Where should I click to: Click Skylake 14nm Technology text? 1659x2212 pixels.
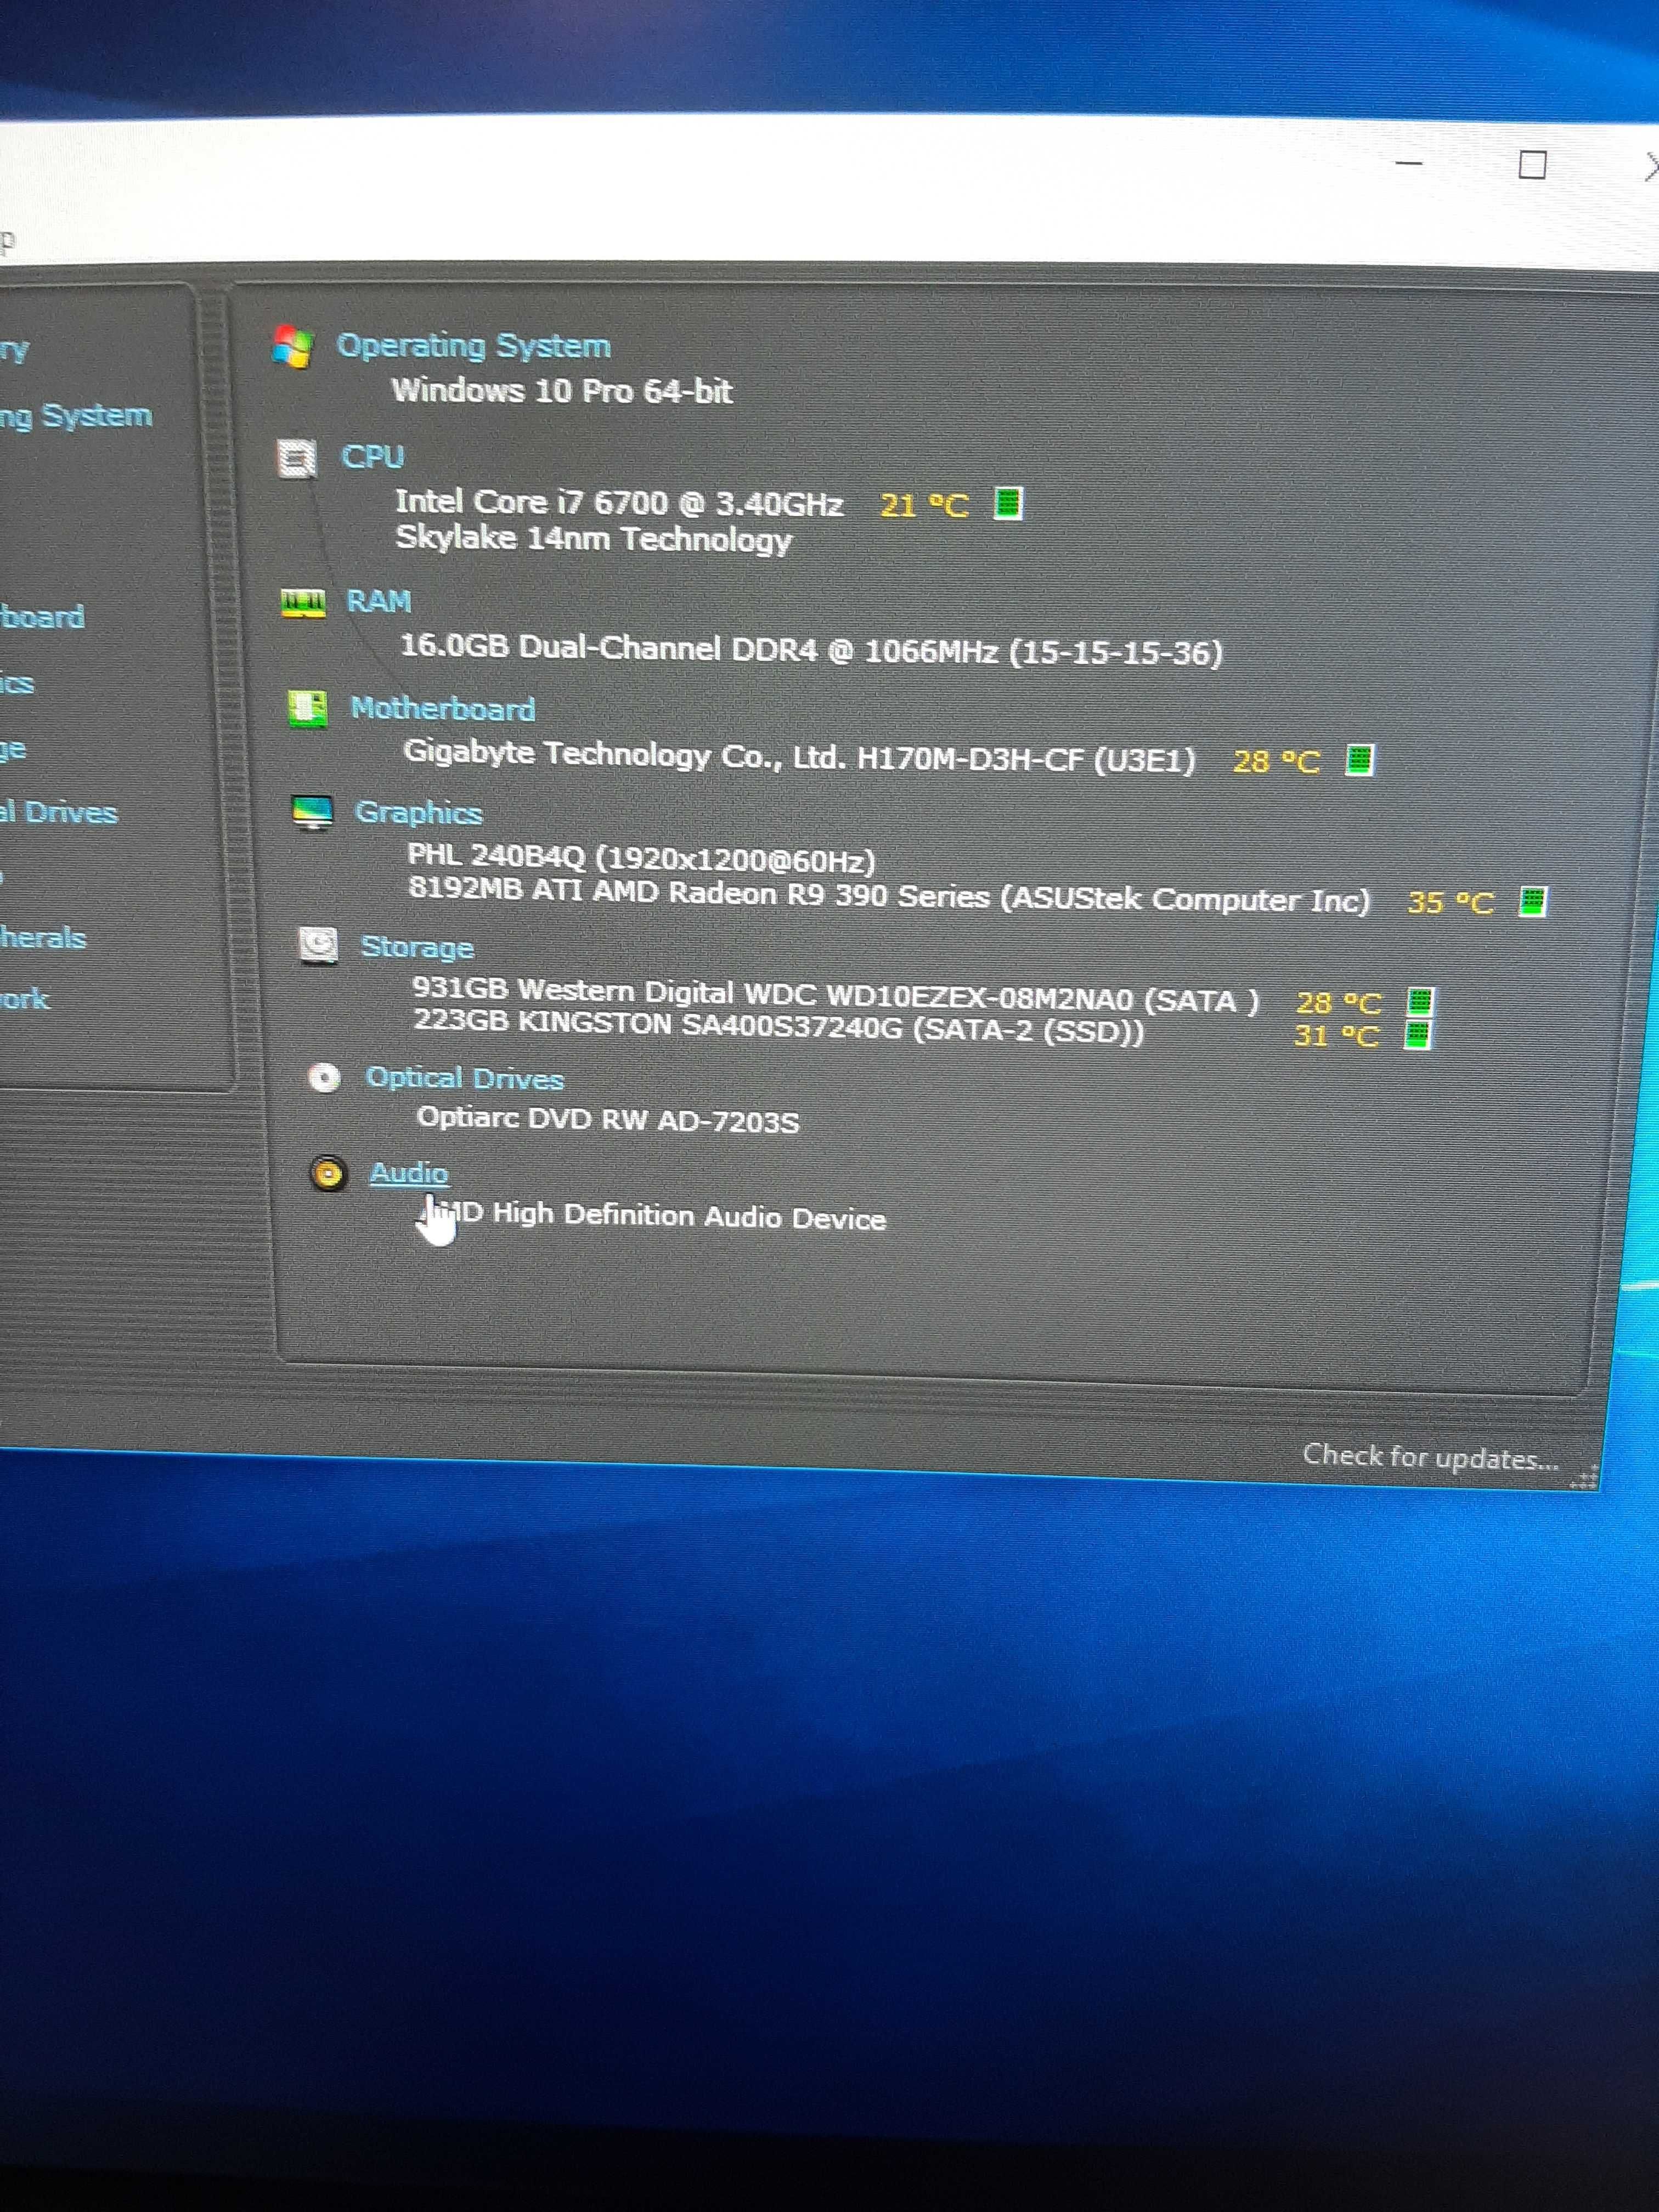pos(594,539)
